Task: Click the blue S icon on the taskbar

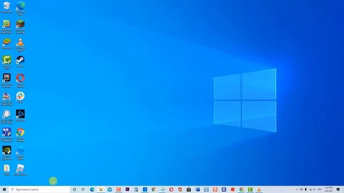Action: point(206,189)
